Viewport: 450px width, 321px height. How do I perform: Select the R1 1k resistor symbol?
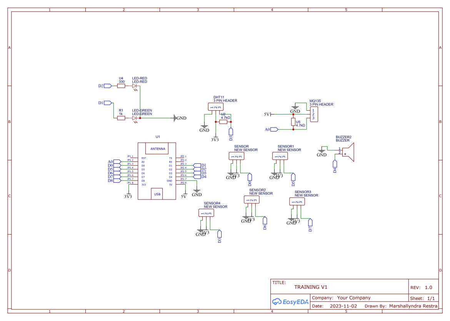click(x=121, y=118)
